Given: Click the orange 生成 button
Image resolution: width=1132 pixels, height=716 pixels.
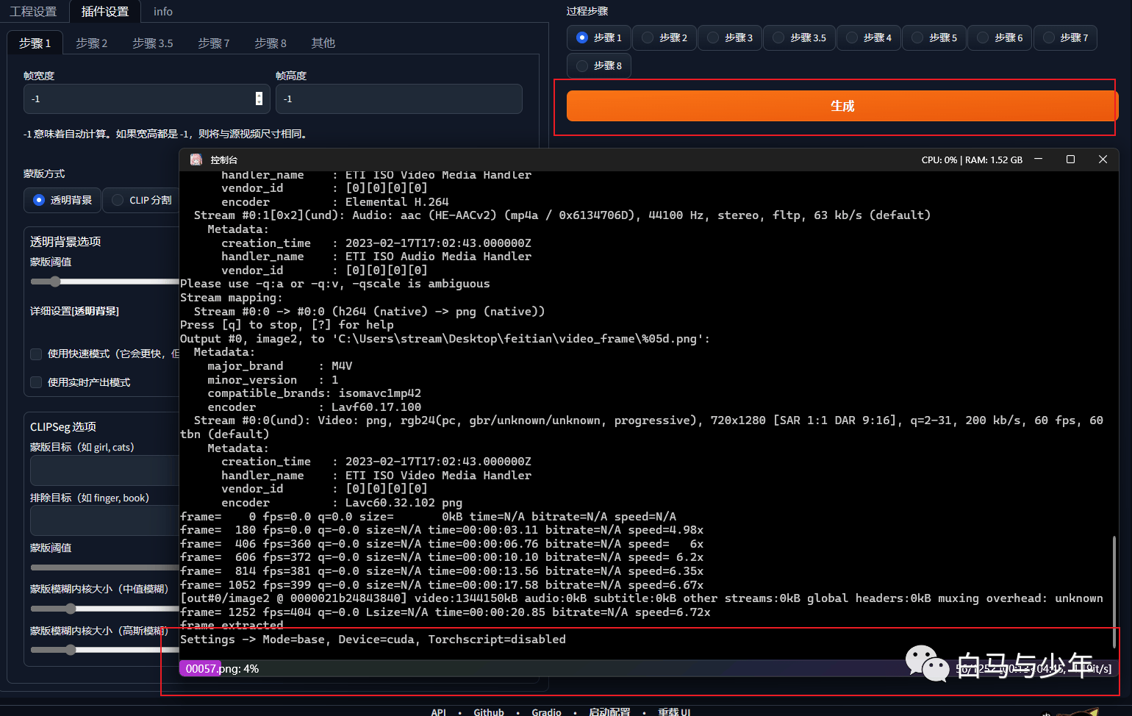Looking at the screenshot, I should 842,106.
